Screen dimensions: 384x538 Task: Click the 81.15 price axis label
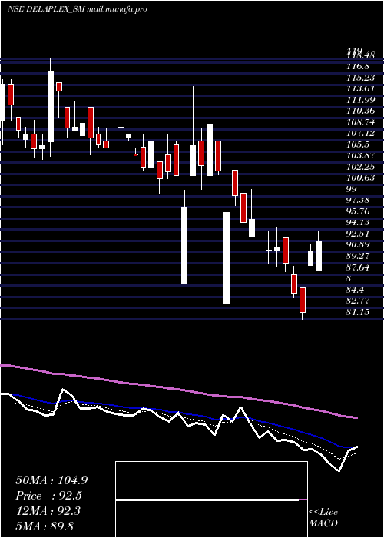(x=359, y=312)
